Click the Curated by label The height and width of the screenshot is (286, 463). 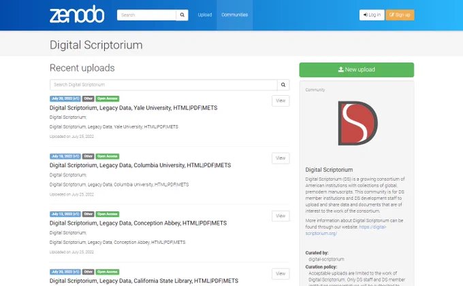pyautogui.click(x=317, y=253)
